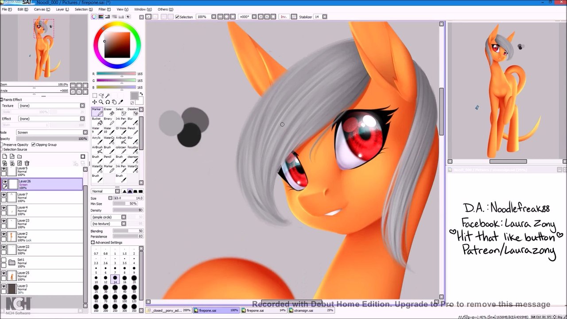Switch to the stramsign.sai canvas tab
Screen dimensions: 567x319
(310, 311)
